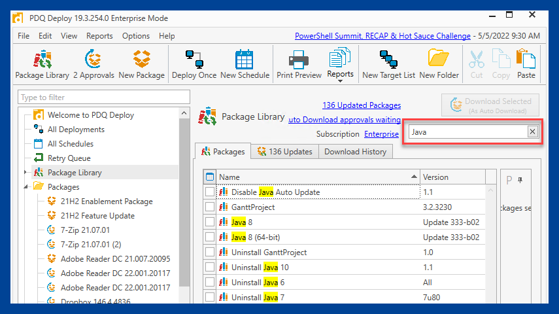The image size is (559, 314).
Task: Open the Options menu
Action: 136,36
